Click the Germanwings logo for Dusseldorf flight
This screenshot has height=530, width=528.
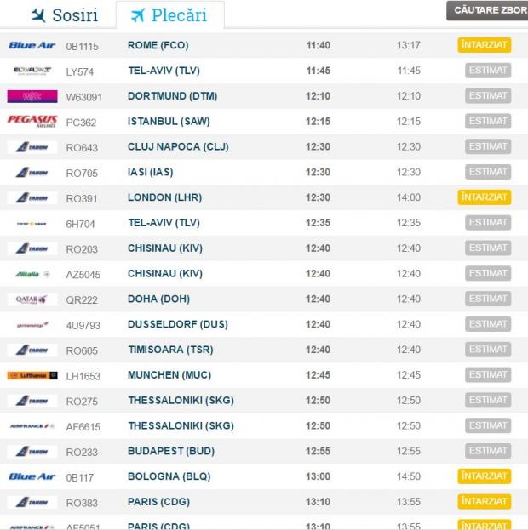point(32,324)
